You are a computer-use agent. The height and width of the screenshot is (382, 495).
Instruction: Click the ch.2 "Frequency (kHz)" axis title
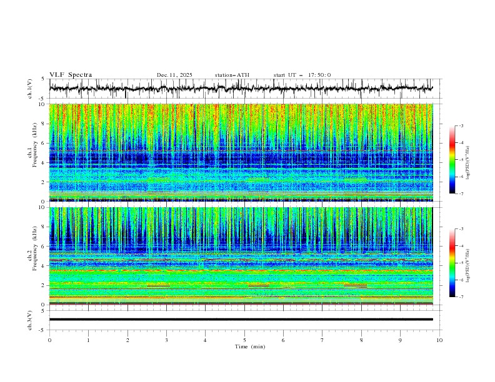(x=34, y=248)
